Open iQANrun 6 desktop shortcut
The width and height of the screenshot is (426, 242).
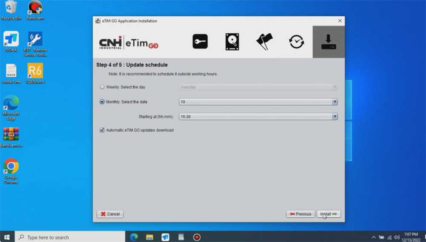coord(35,74)
